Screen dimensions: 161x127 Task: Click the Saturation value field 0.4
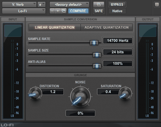[x=108, y=92]
